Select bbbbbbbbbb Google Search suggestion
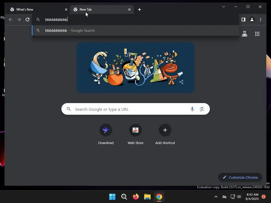The image size is (271, 203). pos(135,31)
